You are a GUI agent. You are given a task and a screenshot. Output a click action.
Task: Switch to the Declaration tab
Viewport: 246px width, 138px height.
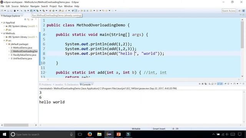point(71,84)
